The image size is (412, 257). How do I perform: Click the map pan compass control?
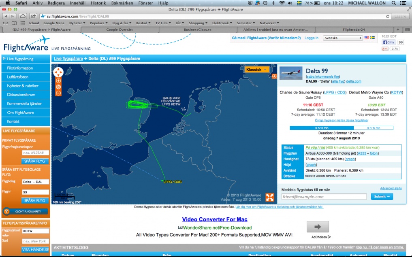58,72
